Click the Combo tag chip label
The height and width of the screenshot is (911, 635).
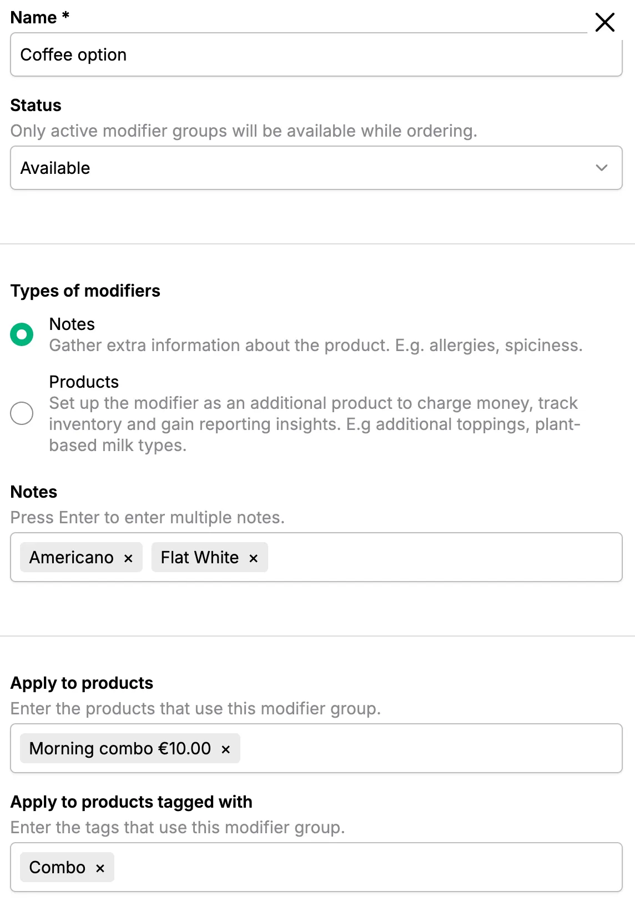coord(57,867)
